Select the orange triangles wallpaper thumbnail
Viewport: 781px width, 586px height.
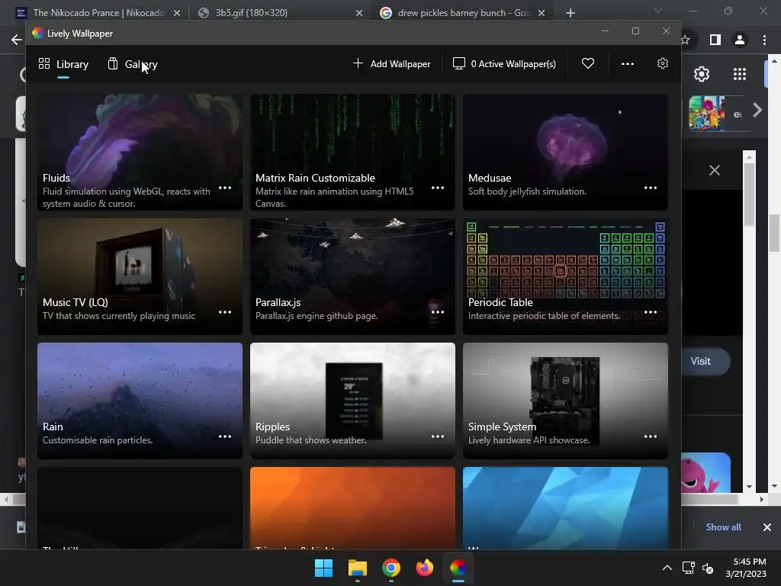pos(352,507)
